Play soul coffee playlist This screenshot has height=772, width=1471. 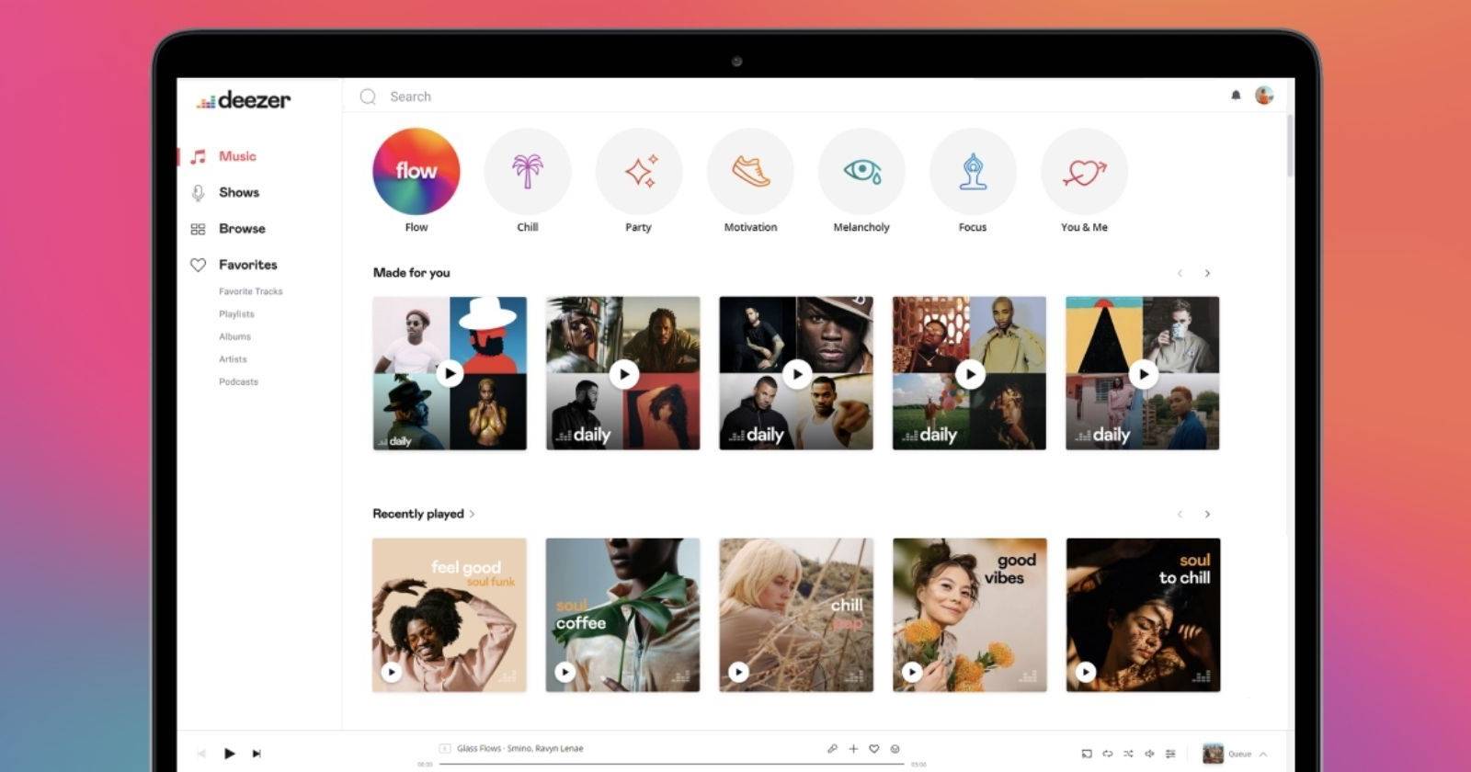[x=565, y=672]
